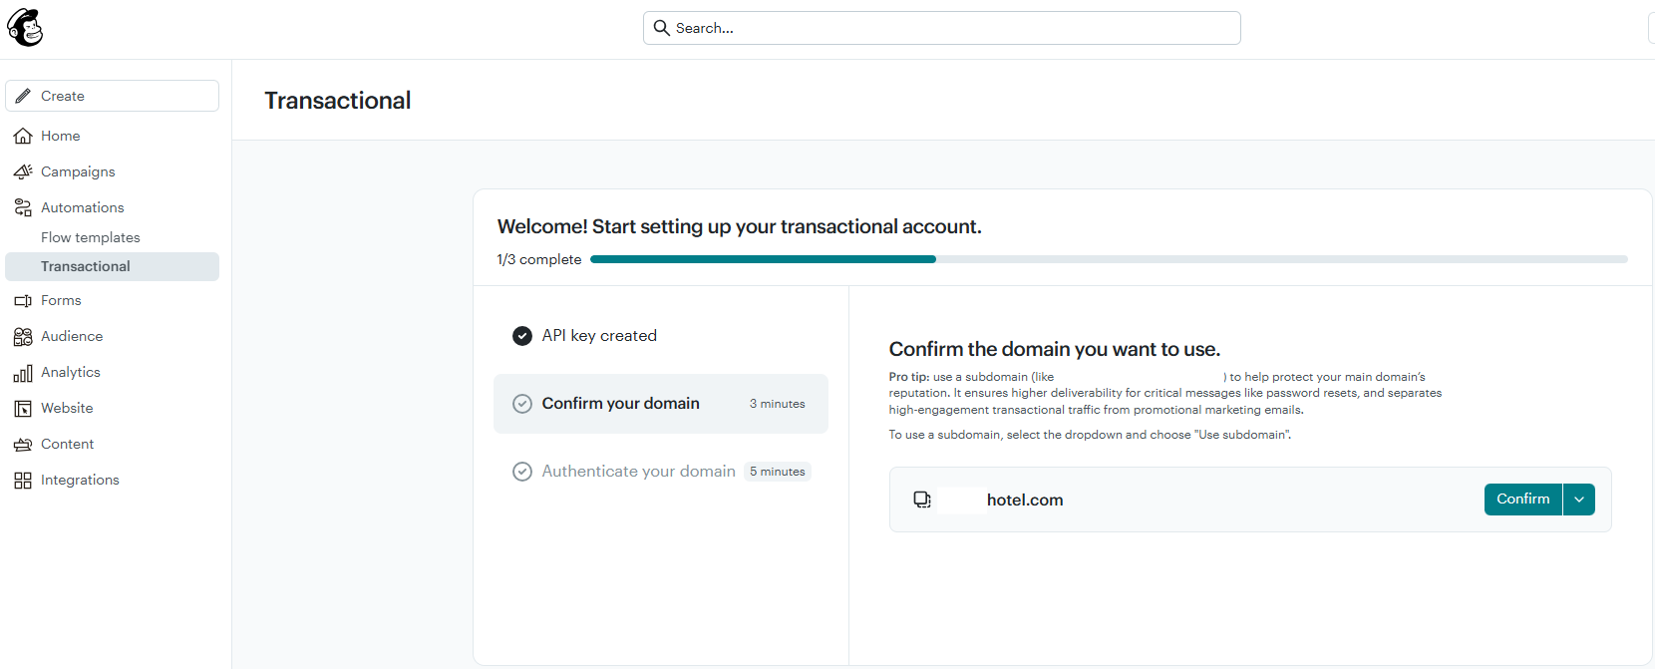Click the setup progress bar
Viewport: 1655px width, 669px height.
(x=1109, y=259)
